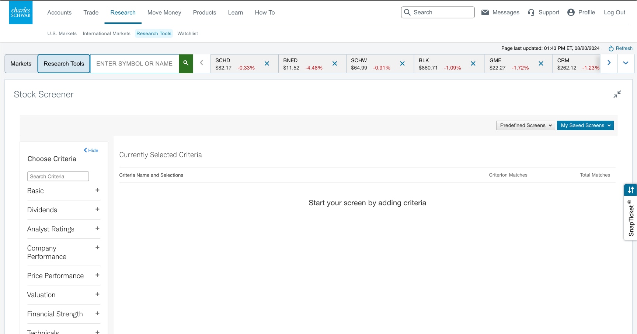
Task: Open the Move Money menu
Action: (x=164, y=13)
